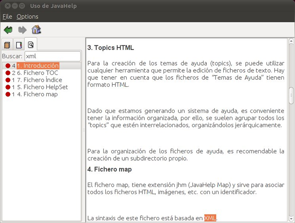Minimize the Uso de JavaHelp window

coord(15,6)
